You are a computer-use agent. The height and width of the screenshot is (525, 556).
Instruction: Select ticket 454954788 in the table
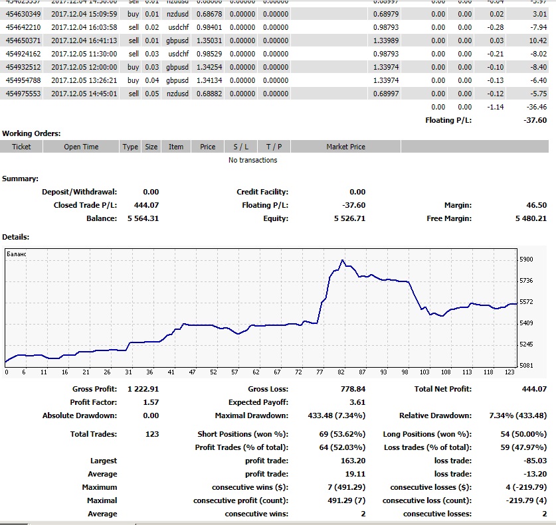click(23, 80)
